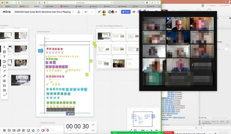Show Safari's tab overview

pyautogui.click(x=158, y=3)
